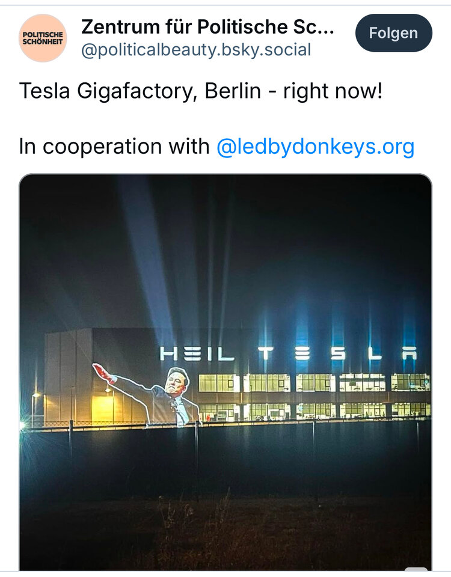Click the @politicalbeauty.bsky.social handle
The height and width of the screenshot is (577, 451).
coord(196,50)
